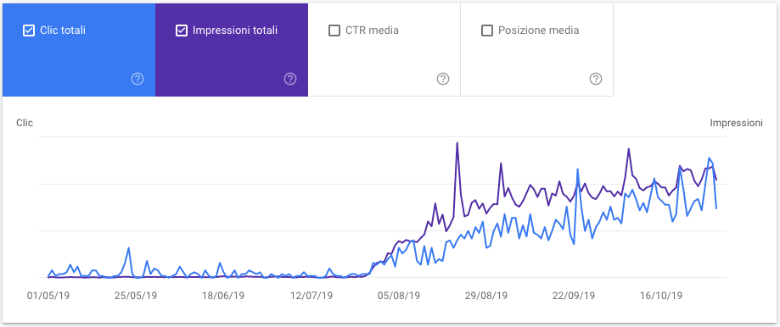This screenshot has height=327, width=780.
Task: Select the CTR media card
Action: [384, 50]
